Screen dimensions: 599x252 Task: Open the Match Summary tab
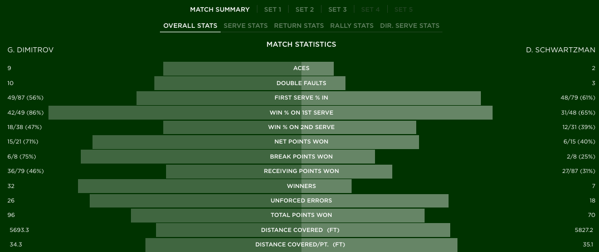220,9
